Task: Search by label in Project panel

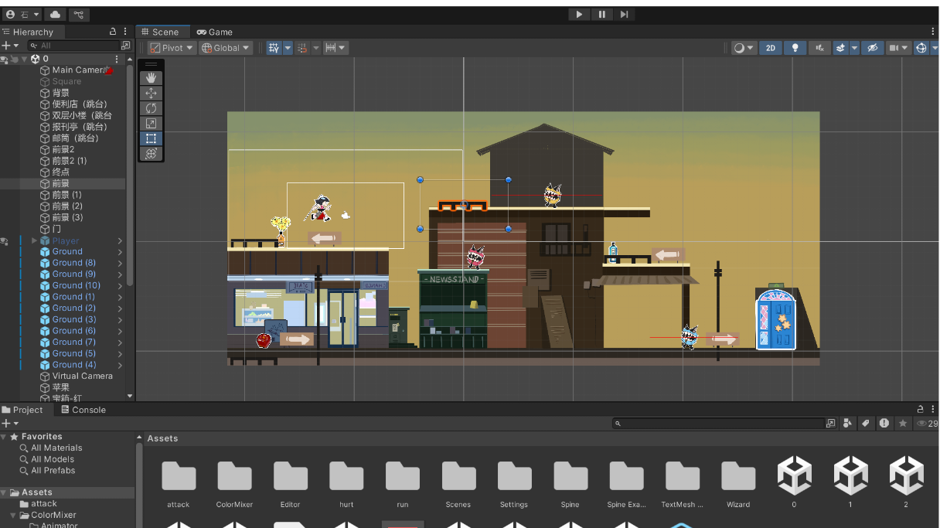Action: [x=866, y=424]
